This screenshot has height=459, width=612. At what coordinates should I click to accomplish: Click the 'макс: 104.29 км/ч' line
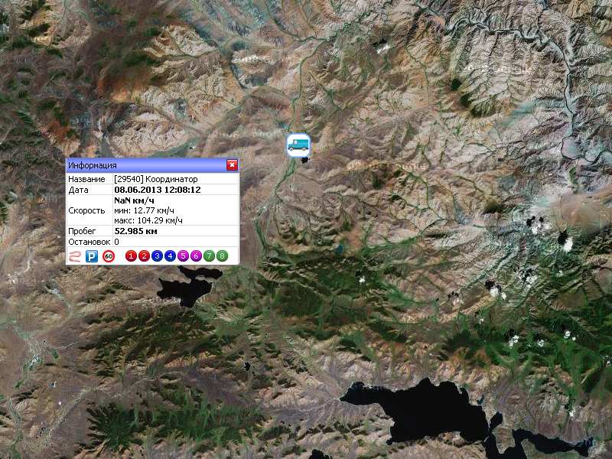[x=148, y=220]
